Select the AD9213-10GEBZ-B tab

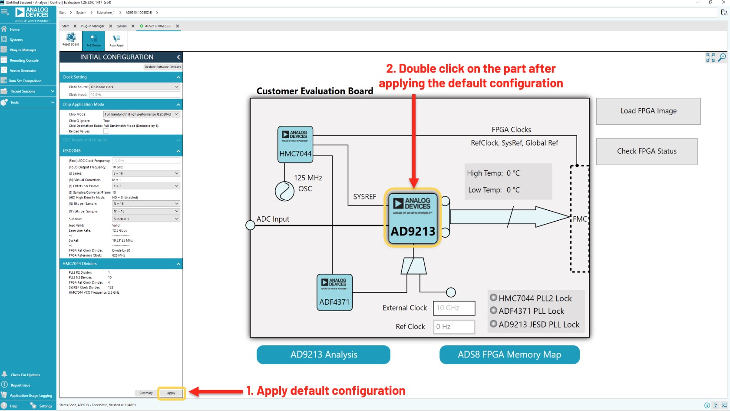coord(158,26)
